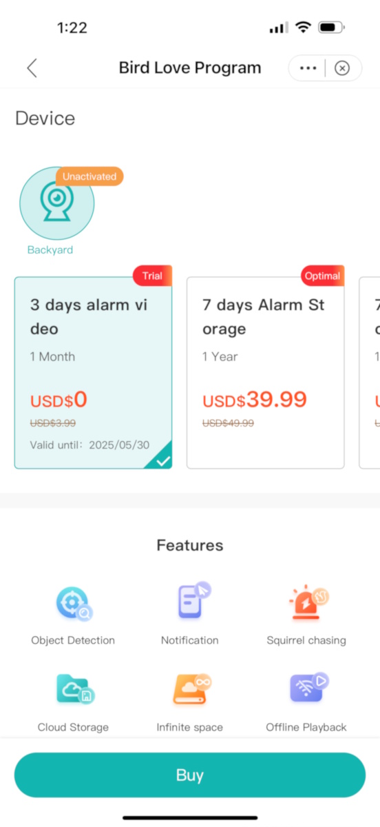
Task: Tap the Trial tag on first plan
Action: pos(152,276)
